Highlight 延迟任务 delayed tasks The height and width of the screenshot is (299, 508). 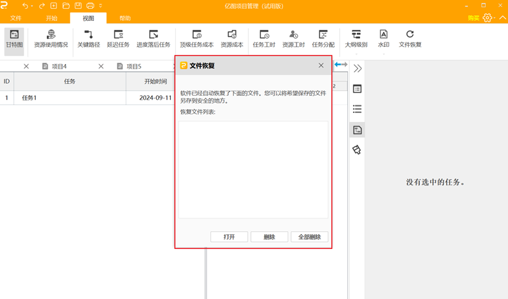point(118,39)
